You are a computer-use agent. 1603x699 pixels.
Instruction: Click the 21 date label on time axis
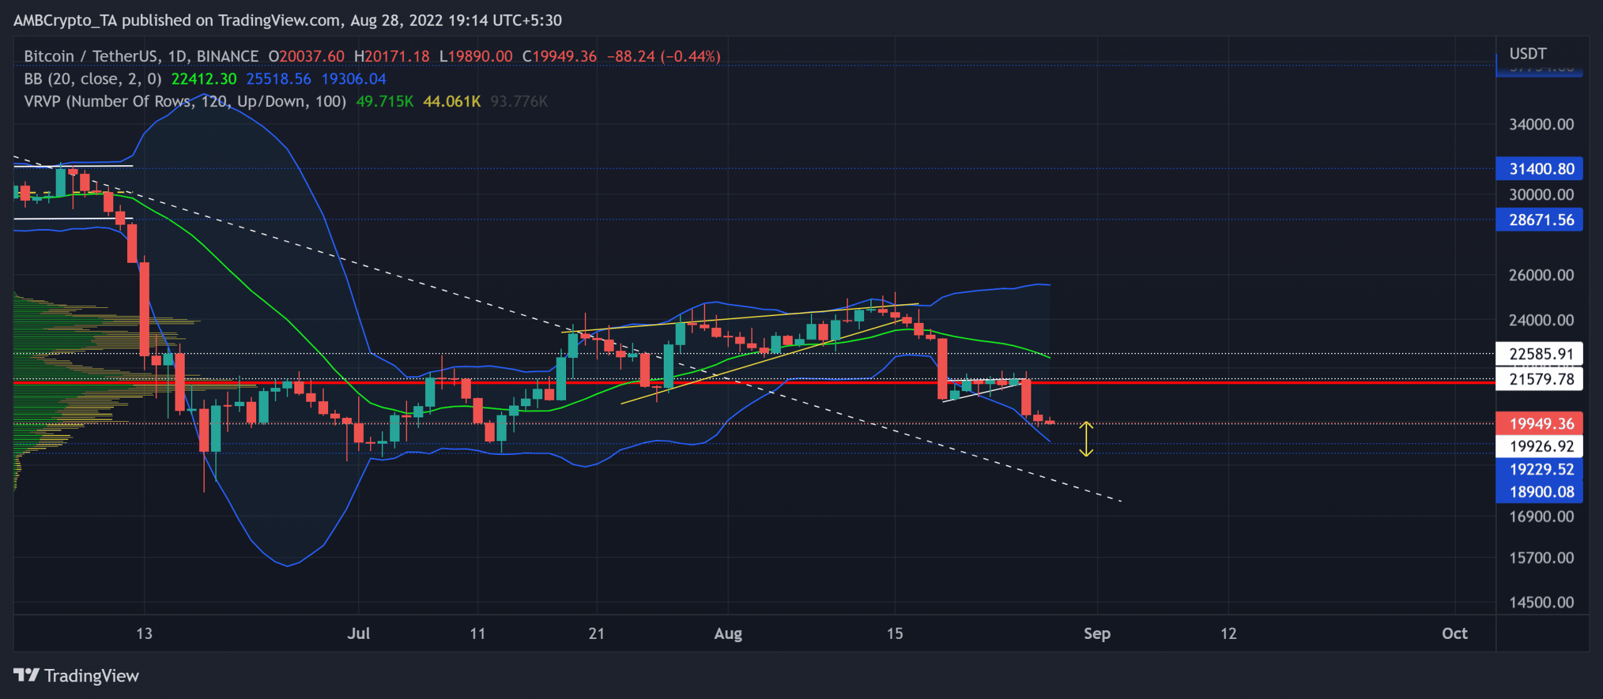click(x=597, y=633)
